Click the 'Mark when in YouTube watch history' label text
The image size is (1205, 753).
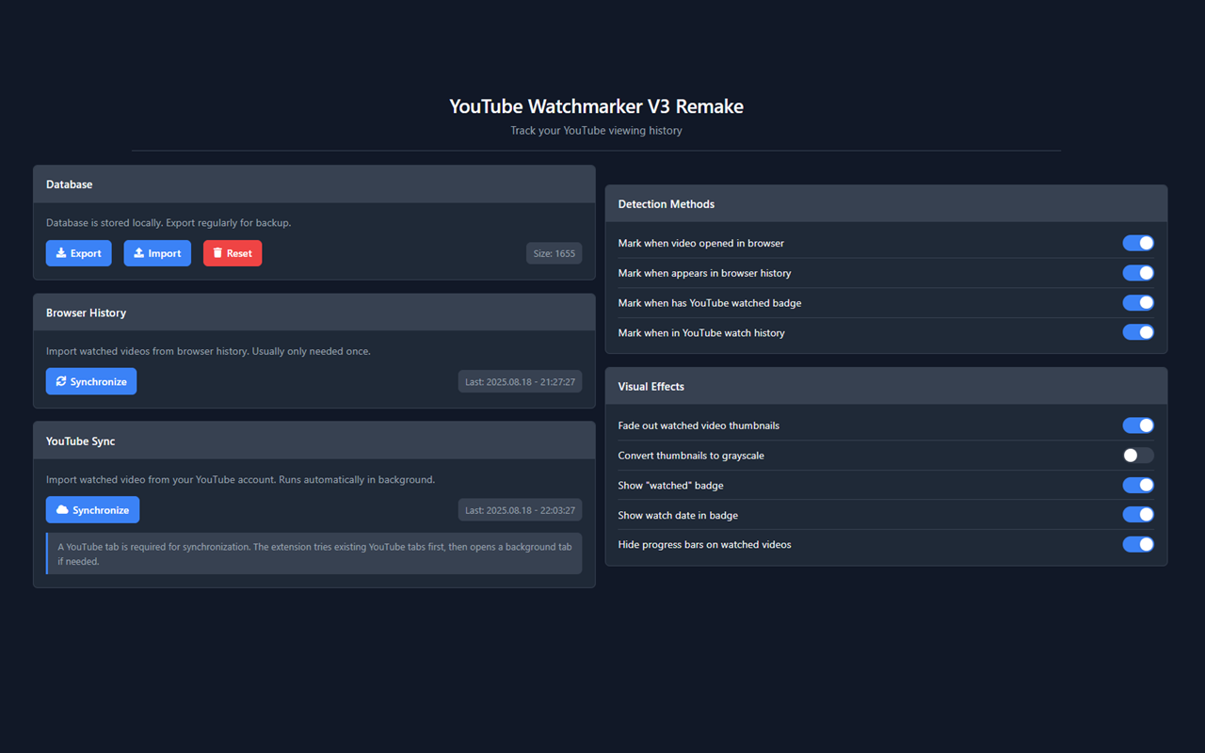coord(701,333)
